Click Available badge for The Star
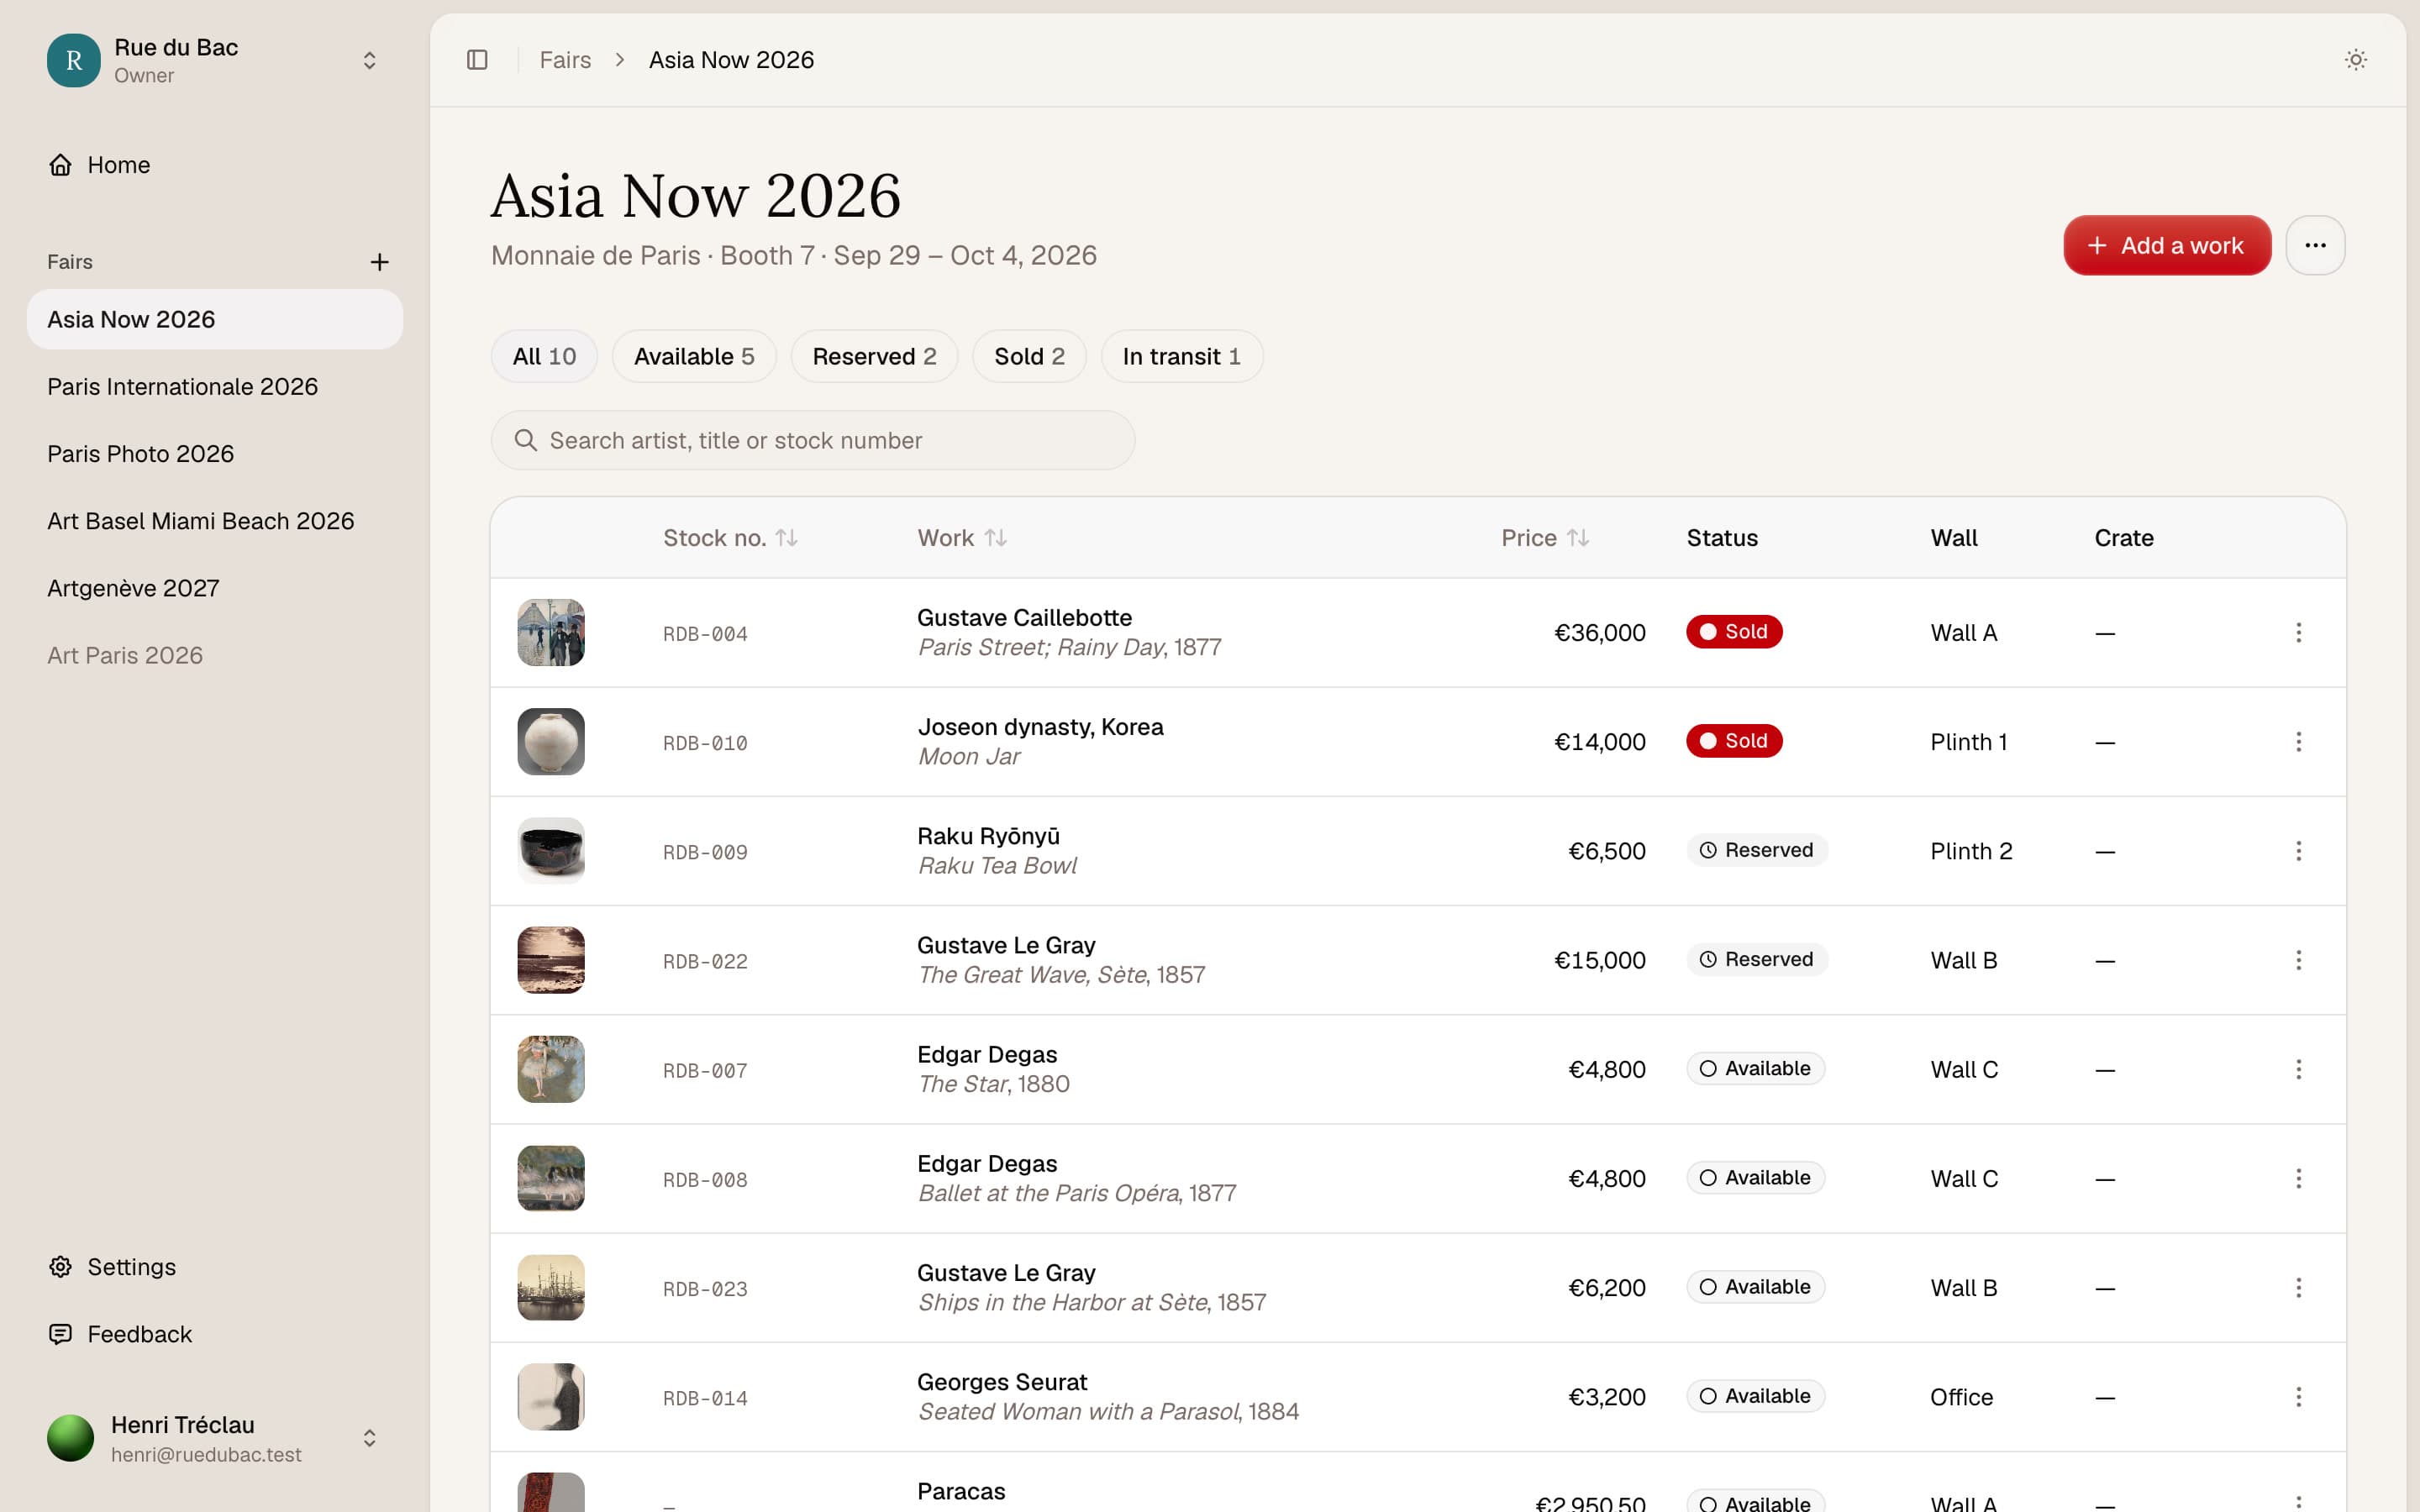The image size is (2420, 1512). tap(1756, 1068)
